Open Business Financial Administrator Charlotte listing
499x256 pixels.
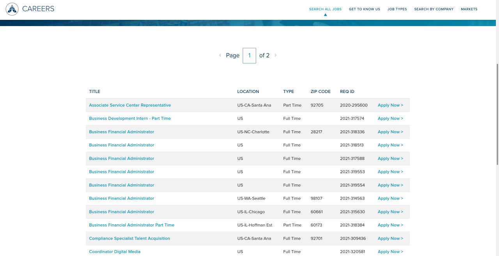121,132
